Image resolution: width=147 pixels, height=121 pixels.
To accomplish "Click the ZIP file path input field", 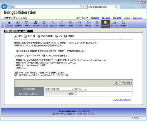I will 56,94.
